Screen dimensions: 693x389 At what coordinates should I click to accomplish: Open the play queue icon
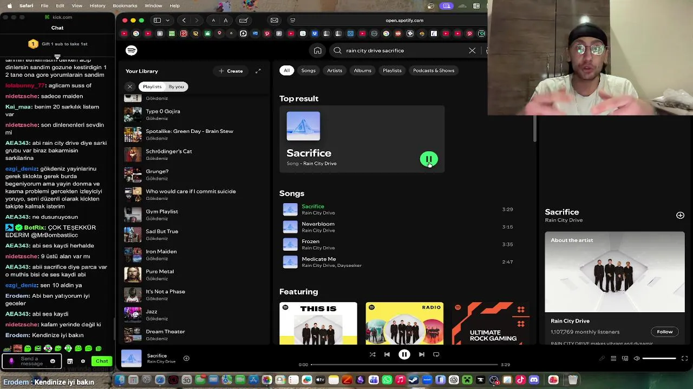tap(613, 358)
